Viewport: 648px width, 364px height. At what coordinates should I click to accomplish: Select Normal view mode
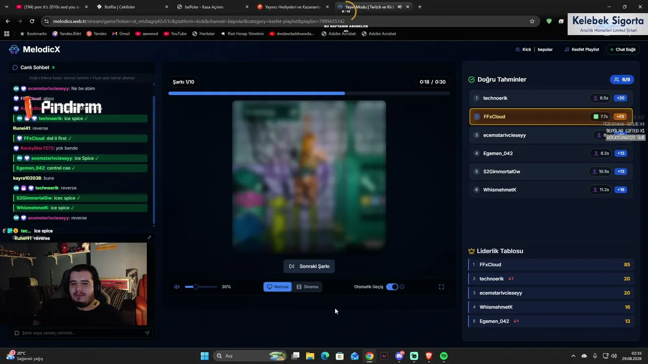(x=278, y=287)
